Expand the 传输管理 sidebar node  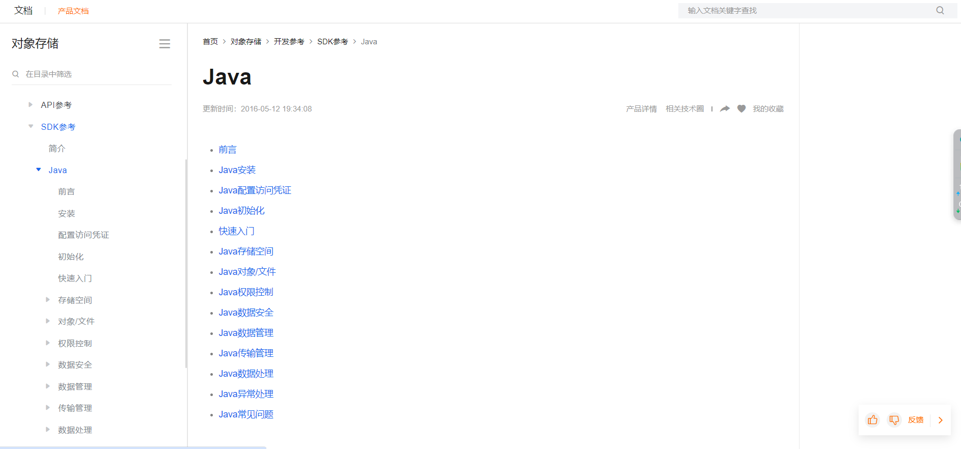[x=48, y=407]
